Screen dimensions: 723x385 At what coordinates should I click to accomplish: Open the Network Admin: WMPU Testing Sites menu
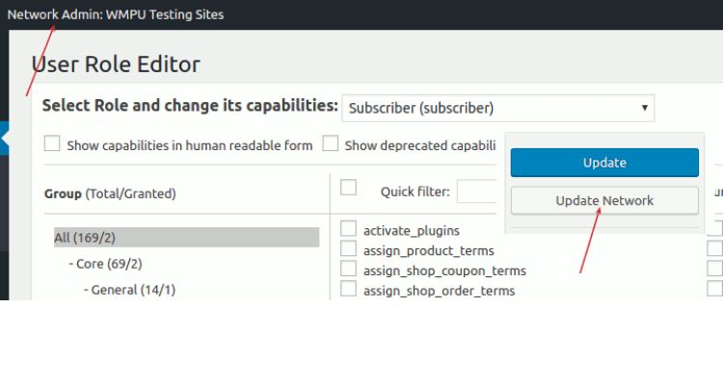pos(116,14)
